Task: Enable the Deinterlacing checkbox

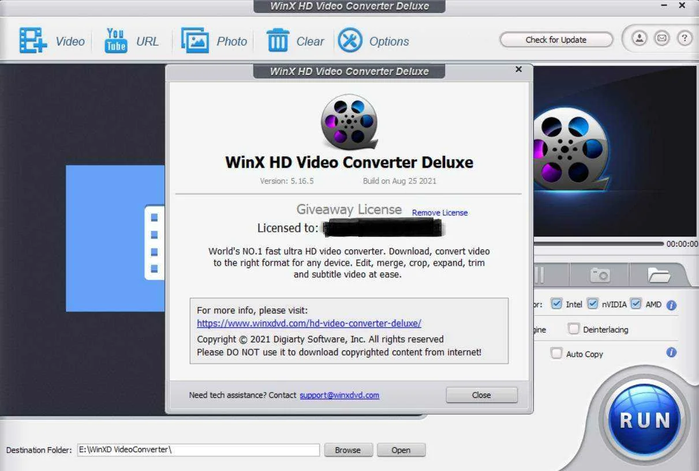Action: [573, 329]
